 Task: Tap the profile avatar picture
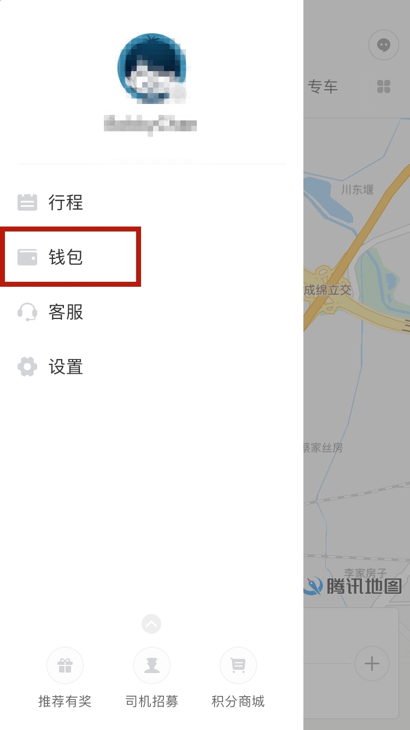click(x=152, y=68)
